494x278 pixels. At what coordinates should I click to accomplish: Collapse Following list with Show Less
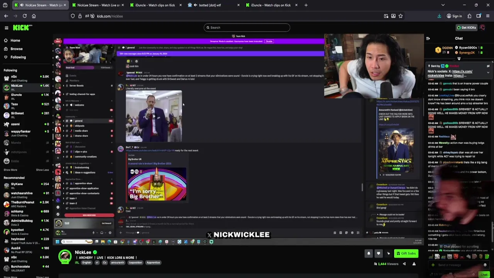(x=42, y=170)
